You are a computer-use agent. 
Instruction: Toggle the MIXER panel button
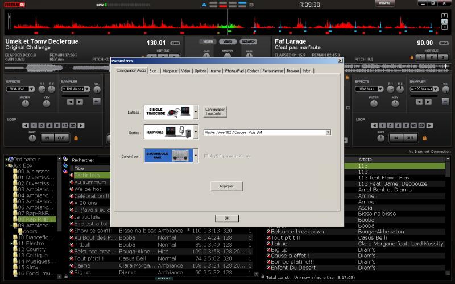[208, 41]
